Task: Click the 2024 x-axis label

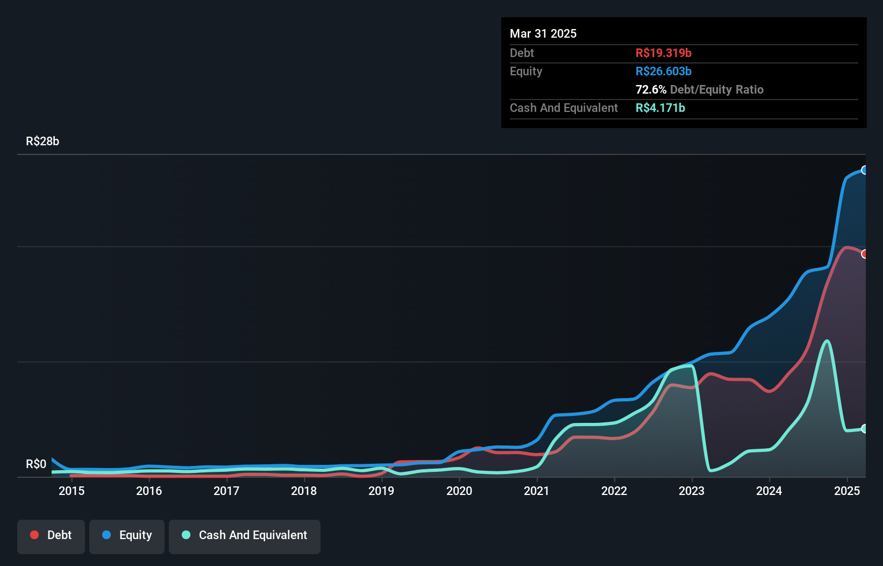Action: tap(769, 491)
